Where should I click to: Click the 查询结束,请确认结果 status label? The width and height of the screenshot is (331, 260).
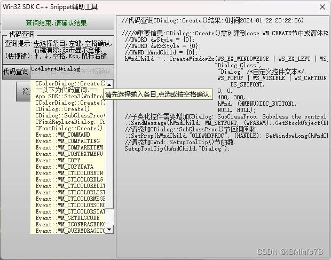[57, 23]
